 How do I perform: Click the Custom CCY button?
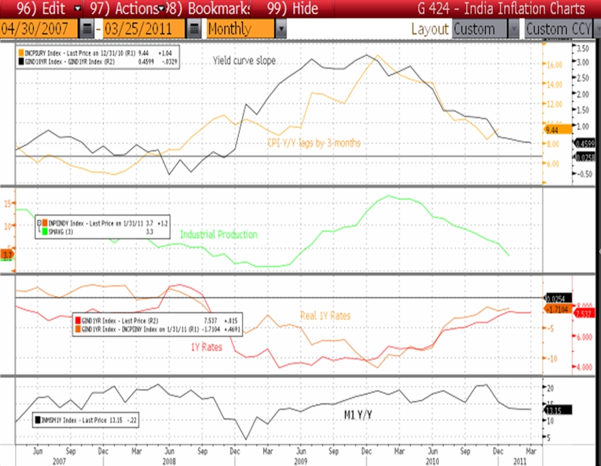[x=559, y=29]
